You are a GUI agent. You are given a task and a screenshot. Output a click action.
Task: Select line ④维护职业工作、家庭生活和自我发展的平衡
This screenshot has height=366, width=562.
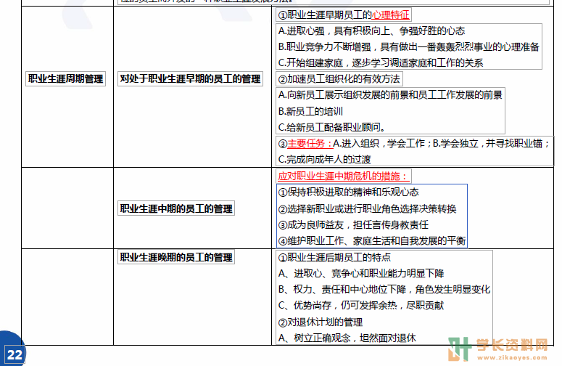(x=372, y=241)
